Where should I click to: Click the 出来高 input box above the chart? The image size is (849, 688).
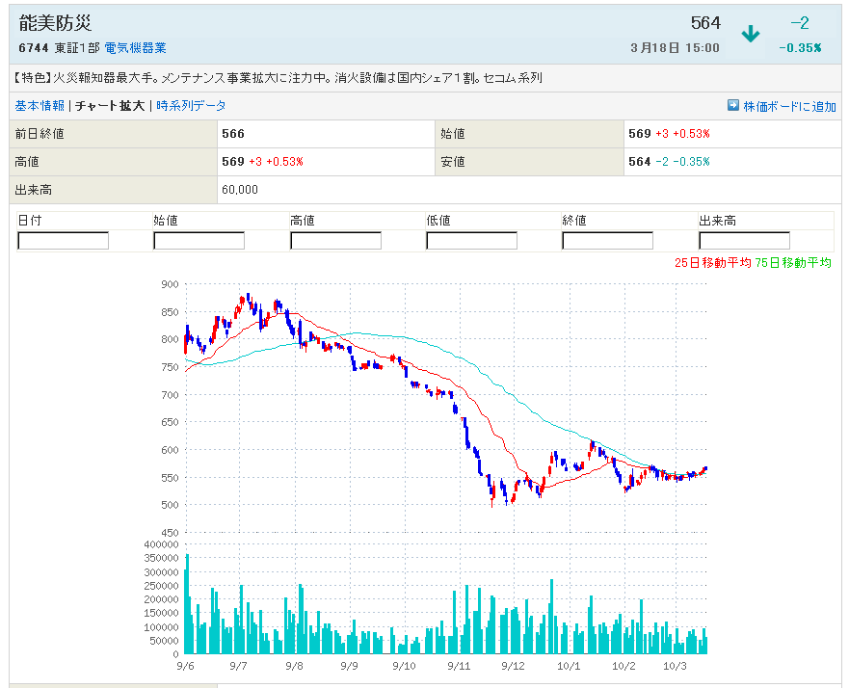coord(744,241)
